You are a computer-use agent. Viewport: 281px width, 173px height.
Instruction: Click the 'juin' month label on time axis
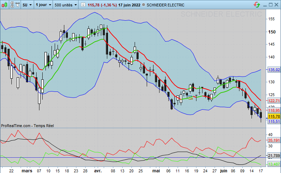coord(224,171)
